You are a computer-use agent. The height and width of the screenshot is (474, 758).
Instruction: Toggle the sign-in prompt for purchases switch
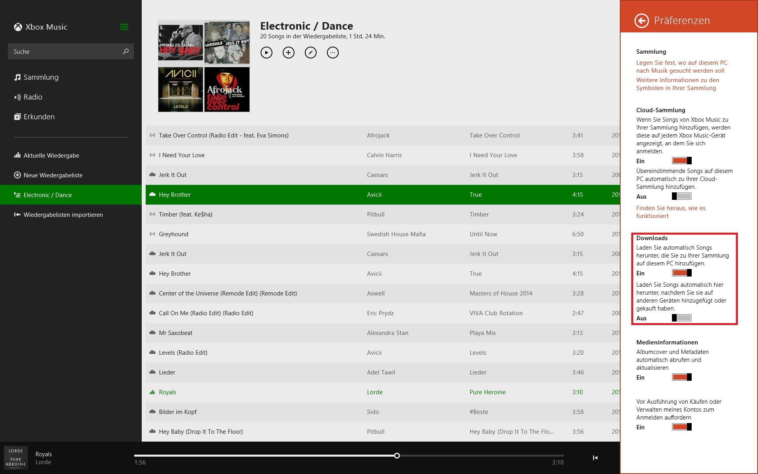click(x=682, y=427)
